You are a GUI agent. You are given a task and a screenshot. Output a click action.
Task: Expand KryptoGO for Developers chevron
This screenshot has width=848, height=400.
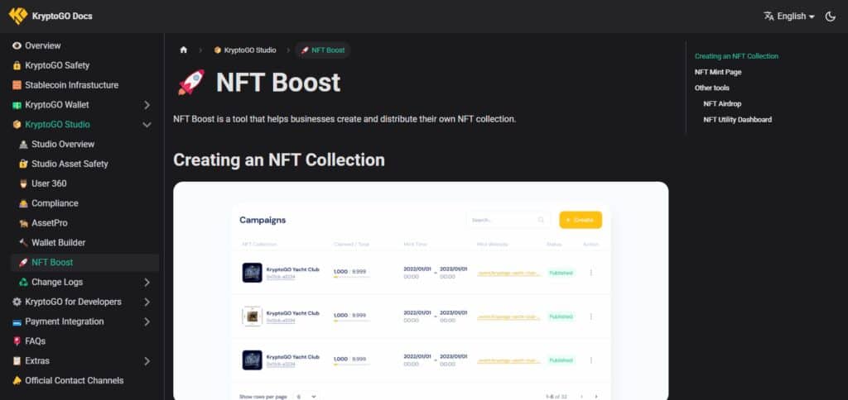click(147, 302)
